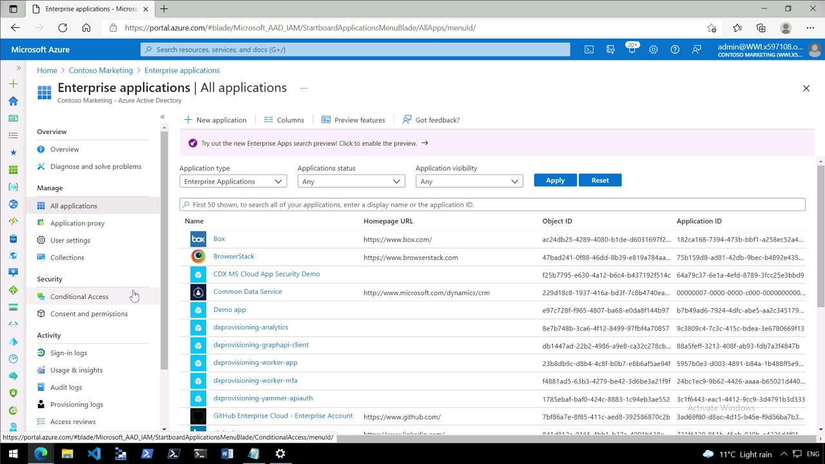Enable the new Enterprise Apps search preview

pos(315,143)
